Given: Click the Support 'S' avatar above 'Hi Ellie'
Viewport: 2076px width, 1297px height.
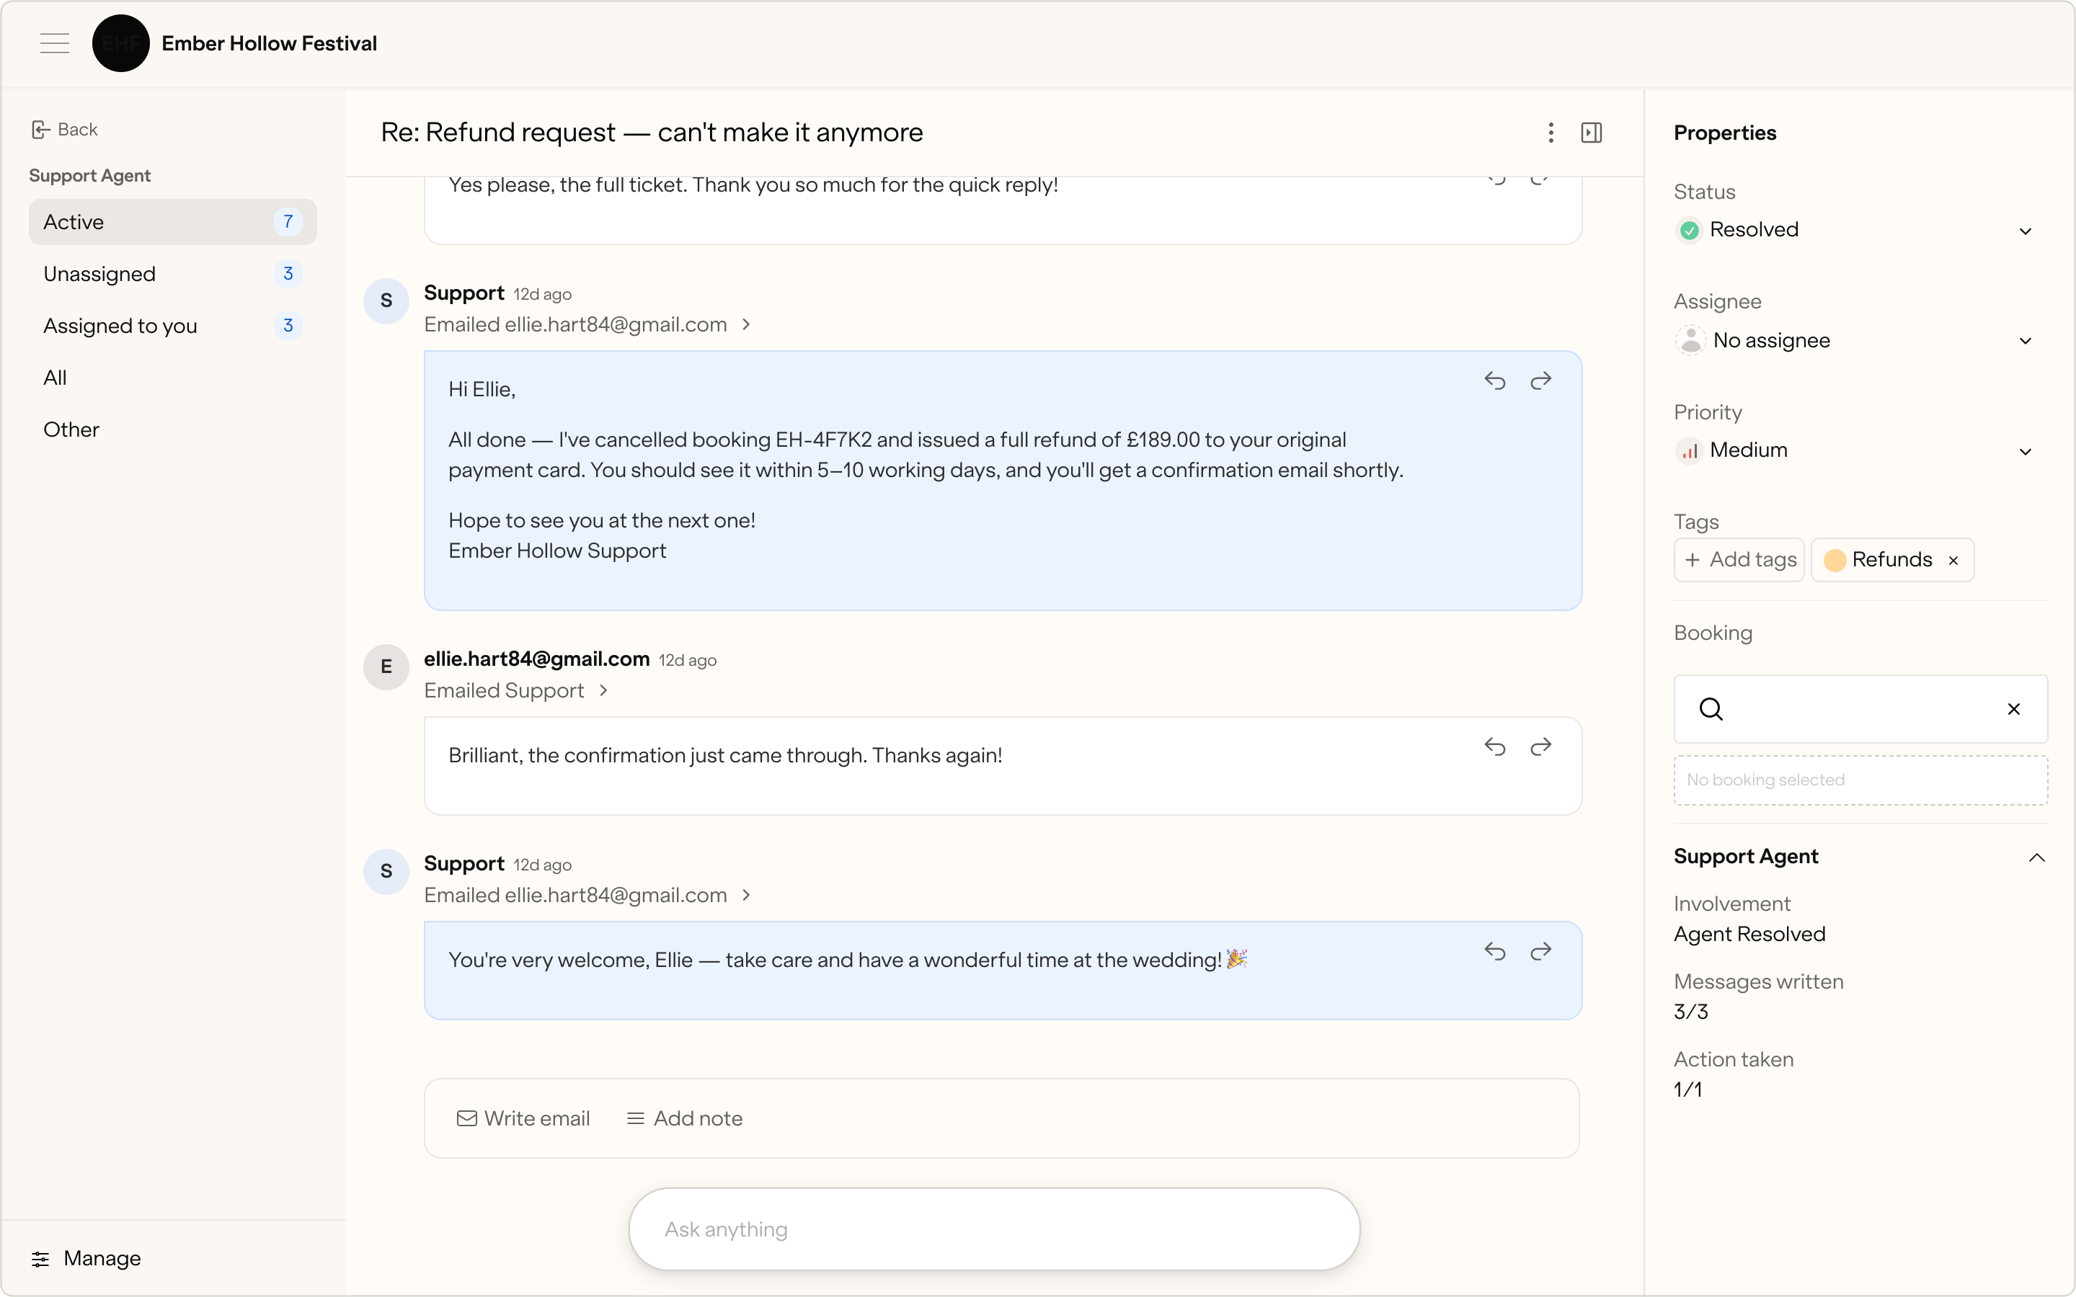Looking at the screenshot, I should point(386,301).
